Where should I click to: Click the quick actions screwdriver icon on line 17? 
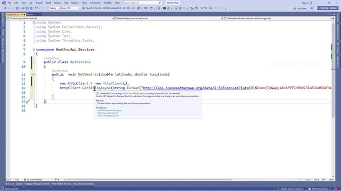click(x=28, y=101)
